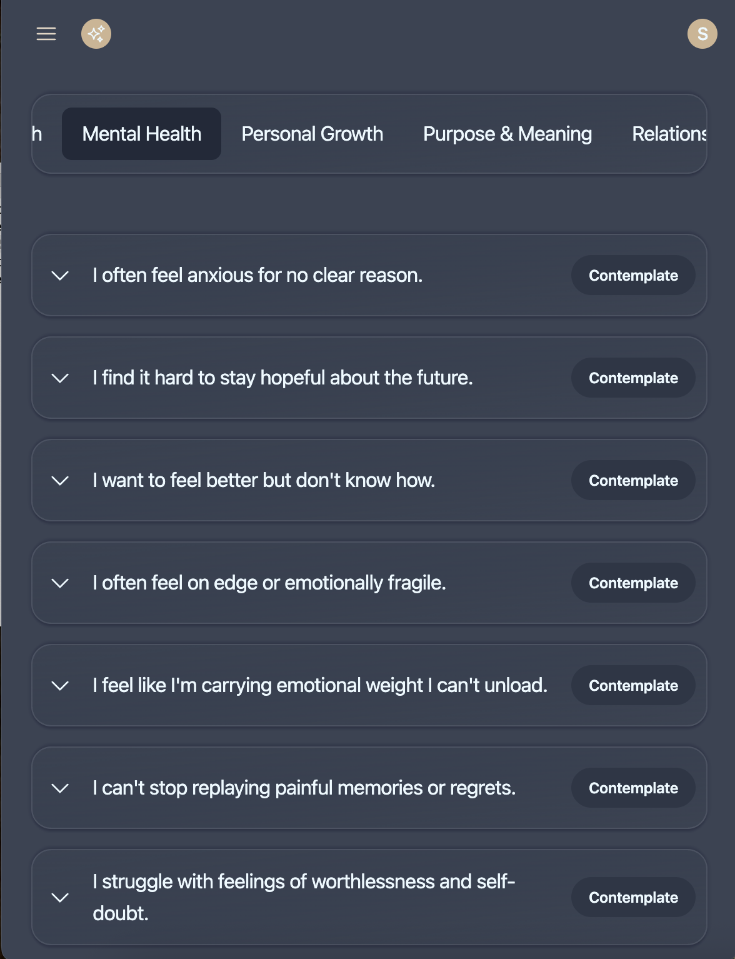735x959 pixels.
Task: Expand the hard to stay hopeful prompt
Action: [x=61, y=378]
